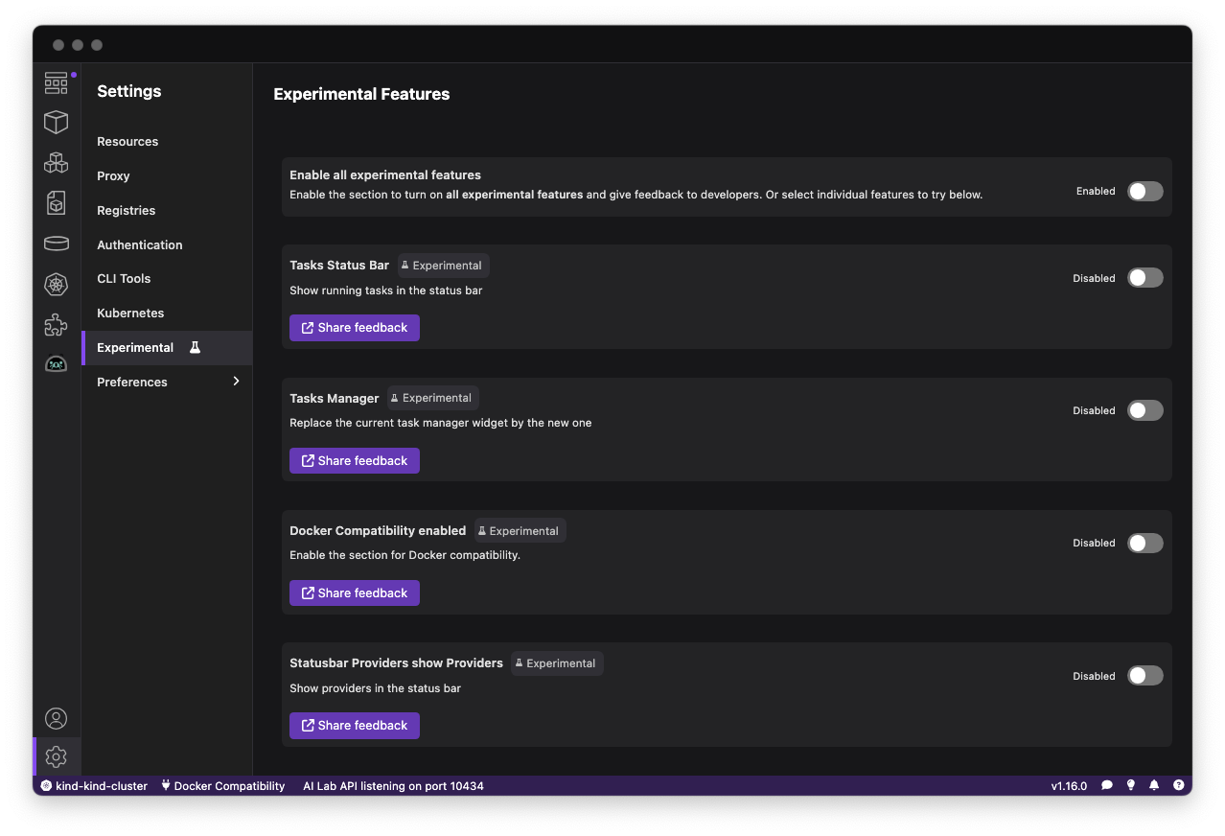This screenshot has width=1225, height=836.
Task: Click kind-kind-cluster in the status bar
Action: [x=93, y=785]
